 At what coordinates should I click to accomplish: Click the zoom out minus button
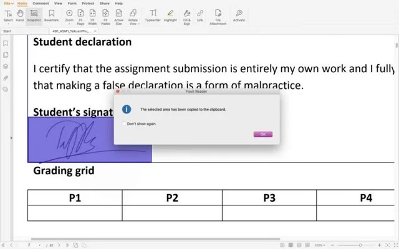(332, 245)
